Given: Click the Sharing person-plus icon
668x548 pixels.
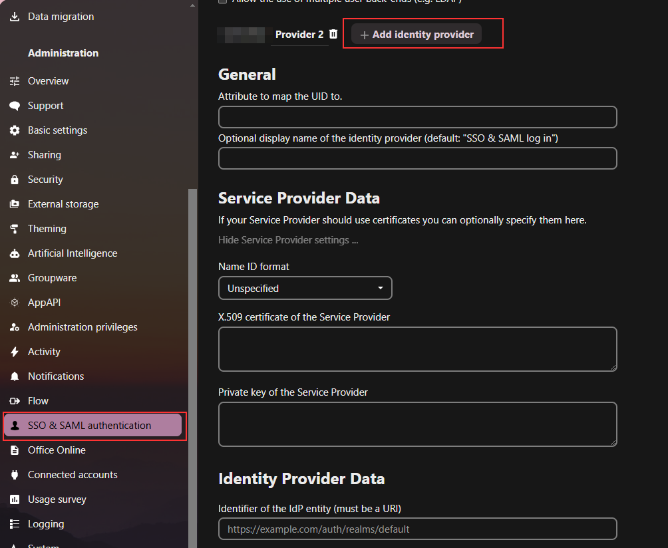Looking at the screenshot, I should point(15,155).
